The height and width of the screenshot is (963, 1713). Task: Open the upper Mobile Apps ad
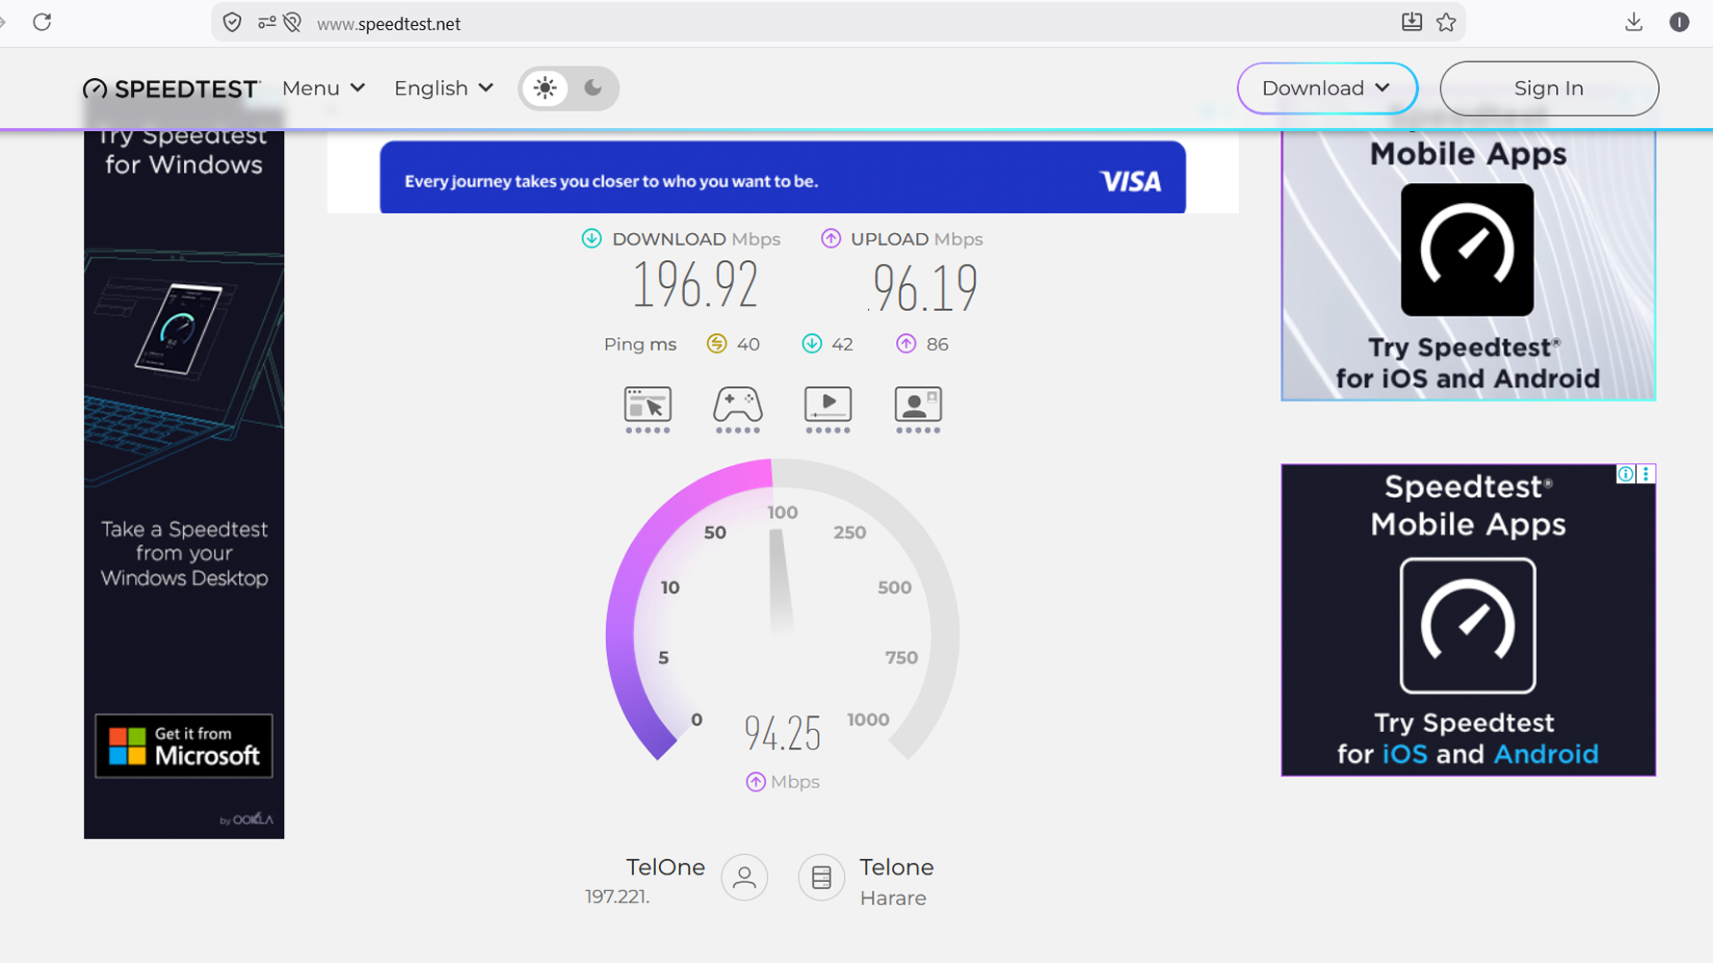(x=1468, y=265)
